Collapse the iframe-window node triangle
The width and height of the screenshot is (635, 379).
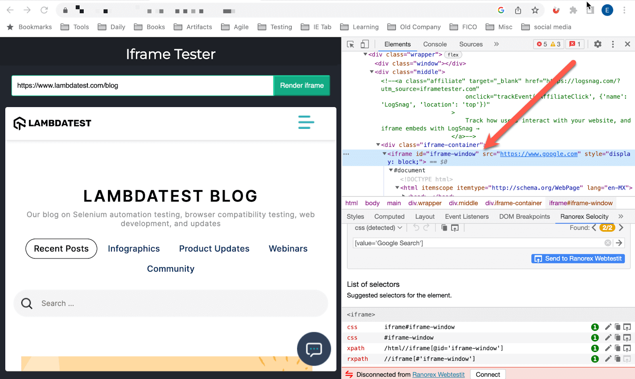(384, 154)
